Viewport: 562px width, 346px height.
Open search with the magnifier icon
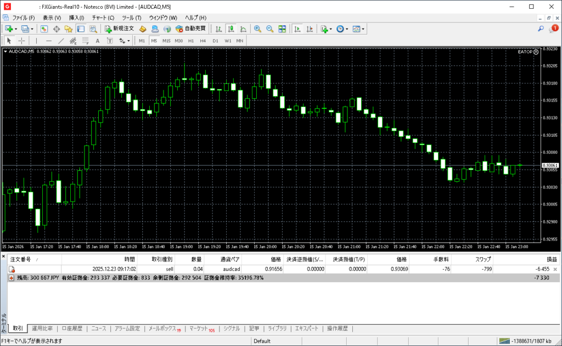point(541,29)
